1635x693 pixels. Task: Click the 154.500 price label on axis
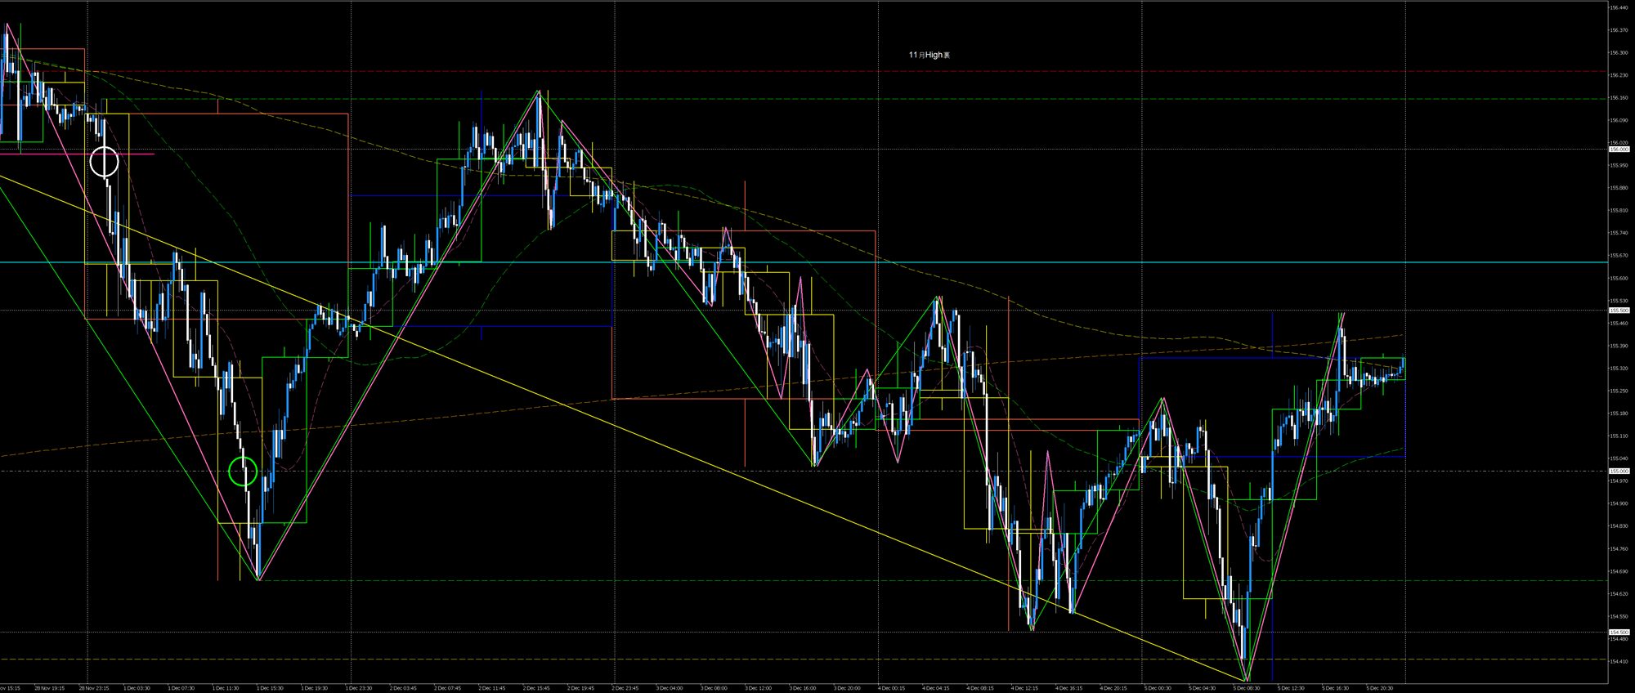1618,632
